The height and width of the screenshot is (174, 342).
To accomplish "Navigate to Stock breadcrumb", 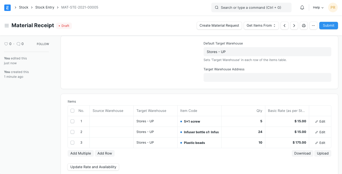I will [24, 7].
